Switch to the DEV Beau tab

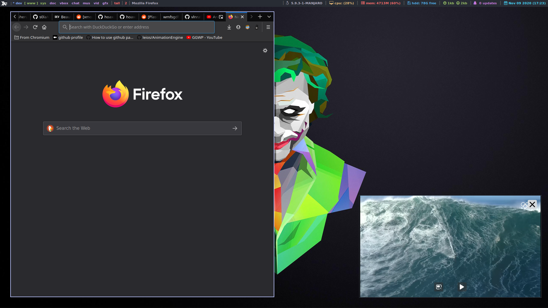click(63, 17)
